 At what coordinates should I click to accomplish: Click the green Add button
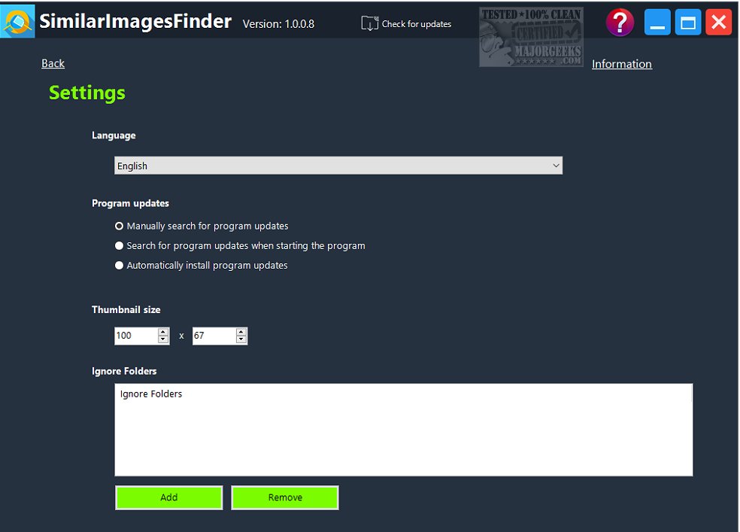coord(169,497)
